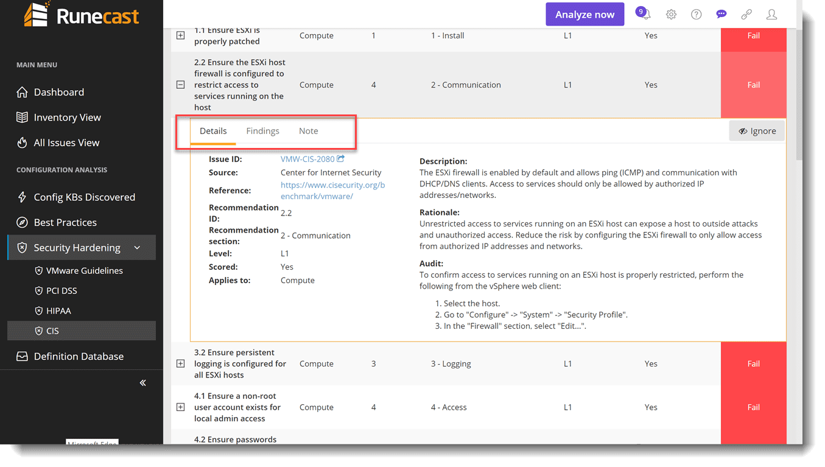Screen dimensions: 825x467
Task: Click the '3.2 Ensure persistent logging' title text
Action: (x=240, y=363)
